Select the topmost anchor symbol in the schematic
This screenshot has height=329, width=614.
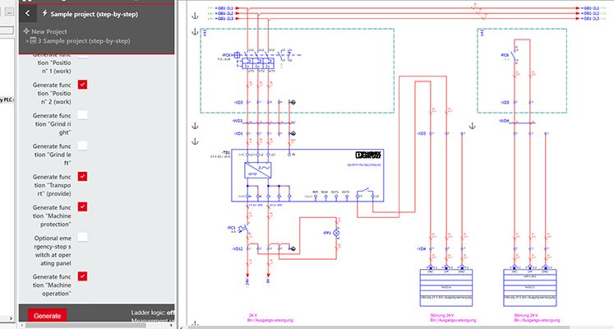pos(195,16)
